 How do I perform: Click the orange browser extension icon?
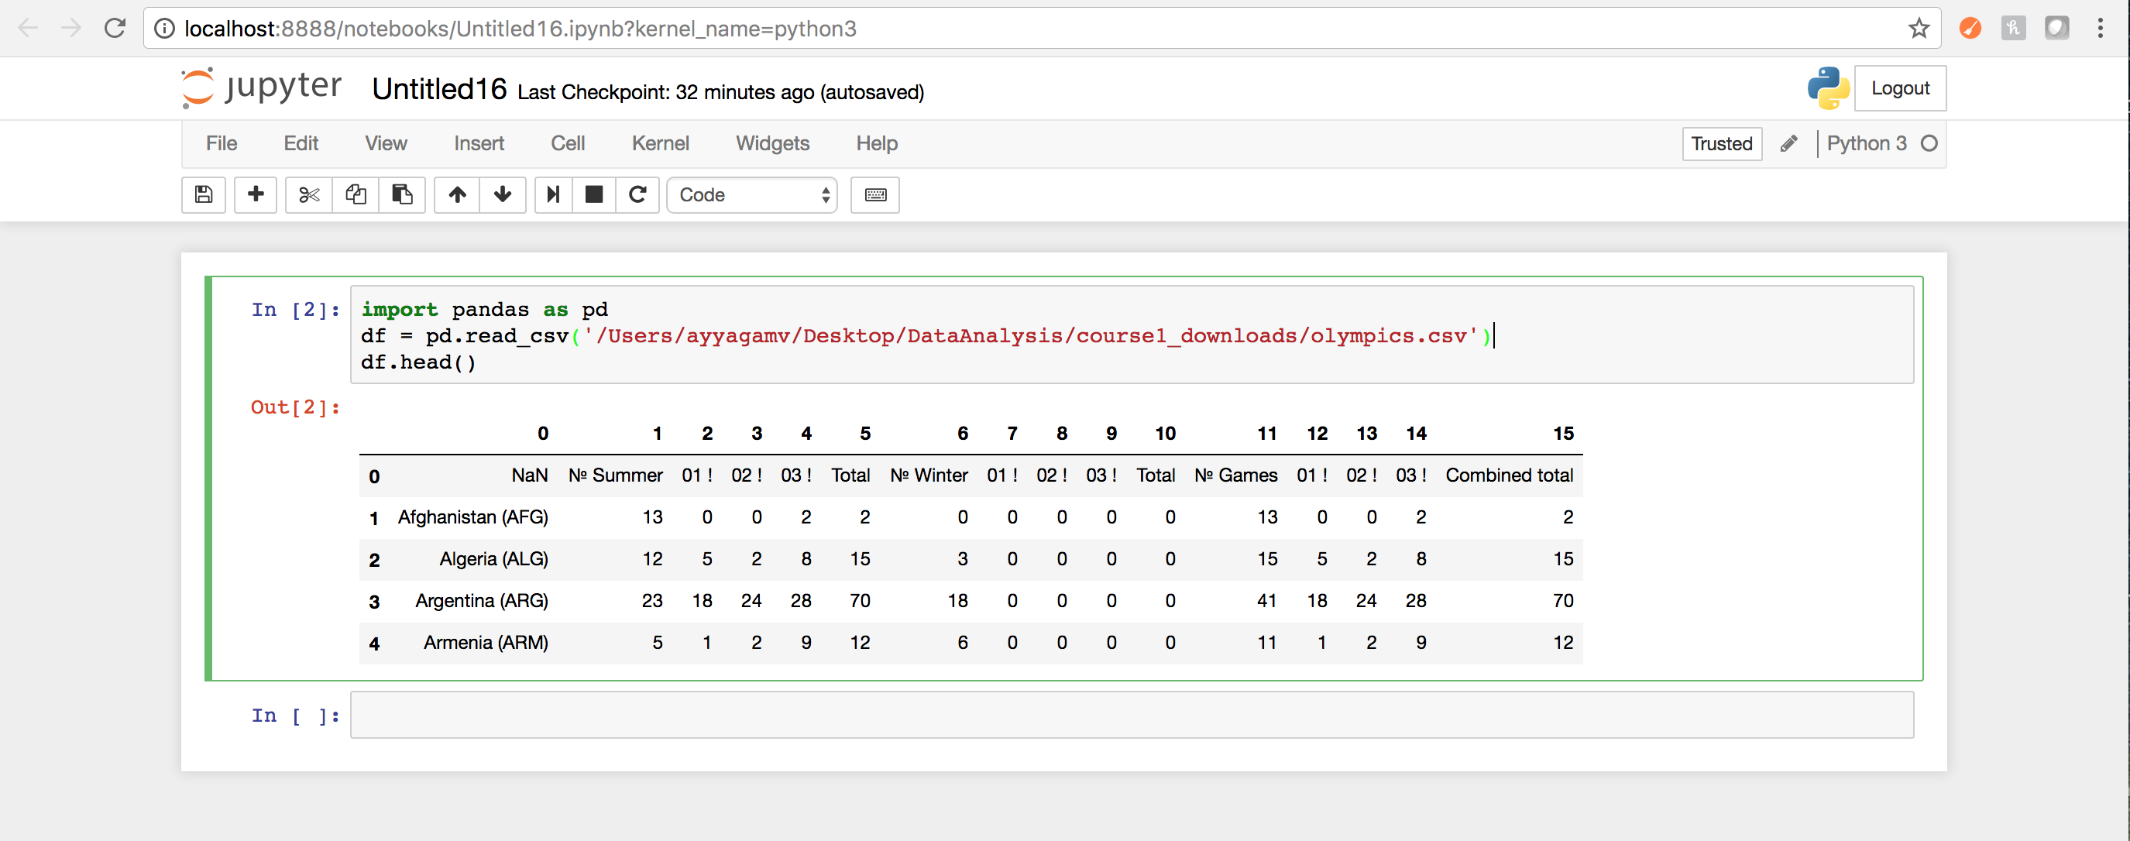1970,28
